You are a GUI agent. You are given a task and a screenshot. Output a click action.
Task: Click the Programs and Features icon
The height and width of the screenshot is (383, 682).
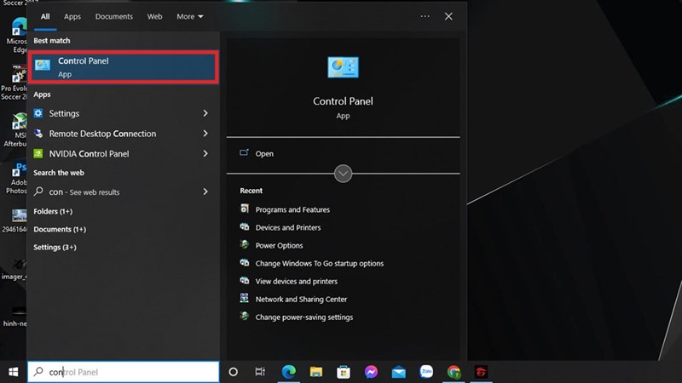pos(245,209)
